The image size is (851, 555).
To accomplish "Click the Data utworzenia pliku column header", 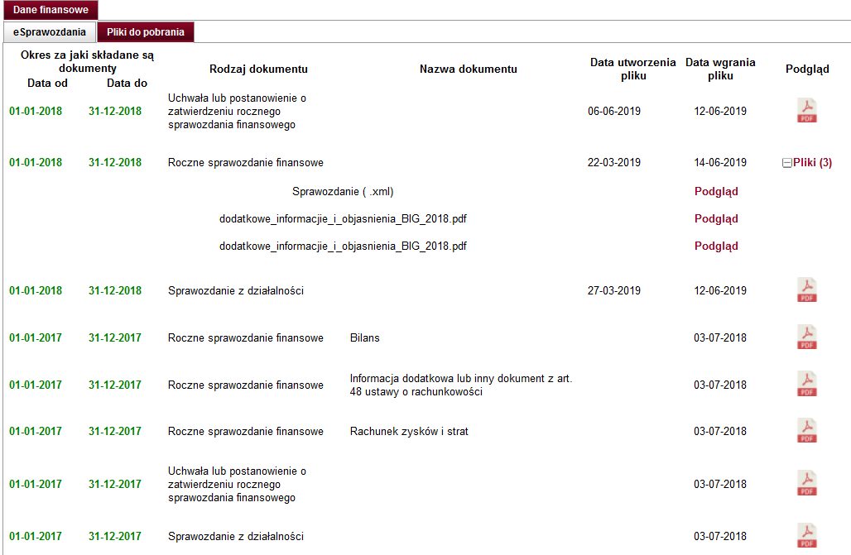I will (x=632, y=69).
